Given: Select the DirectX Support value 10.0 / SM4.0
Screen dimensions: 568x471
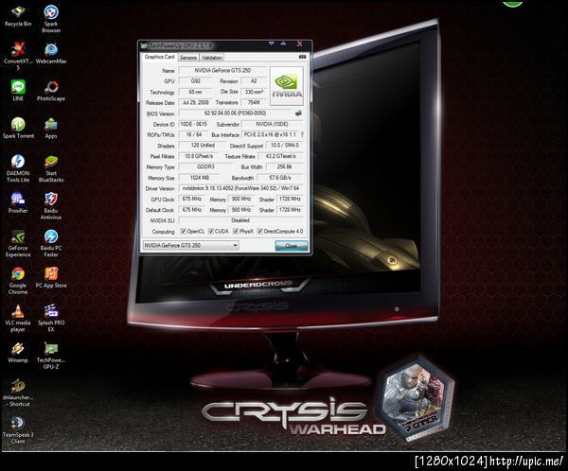Looking at the screenshot, I should tap(284, 145).
